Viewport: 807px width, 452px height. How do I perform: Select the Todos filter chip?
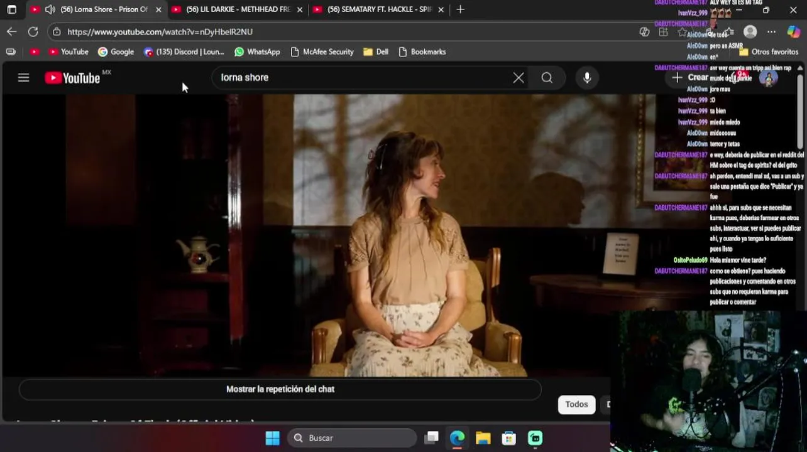(x=576, y=404)
